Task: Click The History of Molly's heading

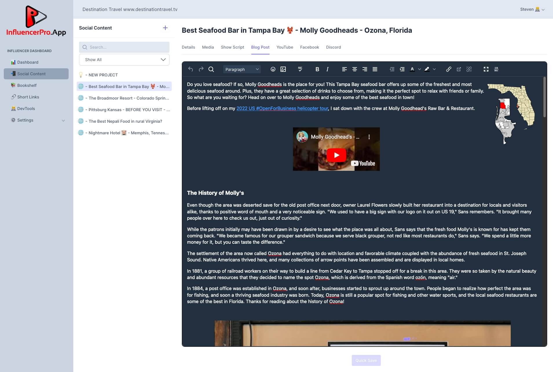Action: point(215,193)
